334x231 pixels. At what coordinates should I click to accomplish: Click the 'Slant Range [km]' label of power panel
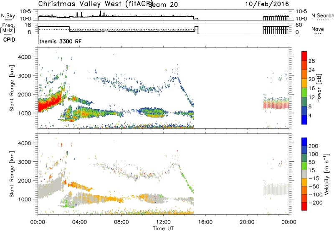point(12,88)
